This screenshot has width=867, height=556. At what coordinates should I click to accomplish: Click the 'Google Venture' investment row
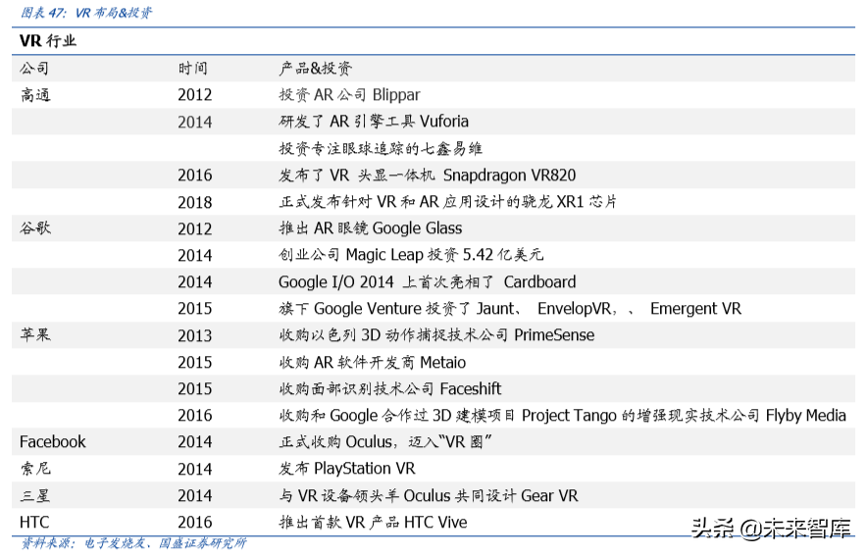[x=510, y=308]
